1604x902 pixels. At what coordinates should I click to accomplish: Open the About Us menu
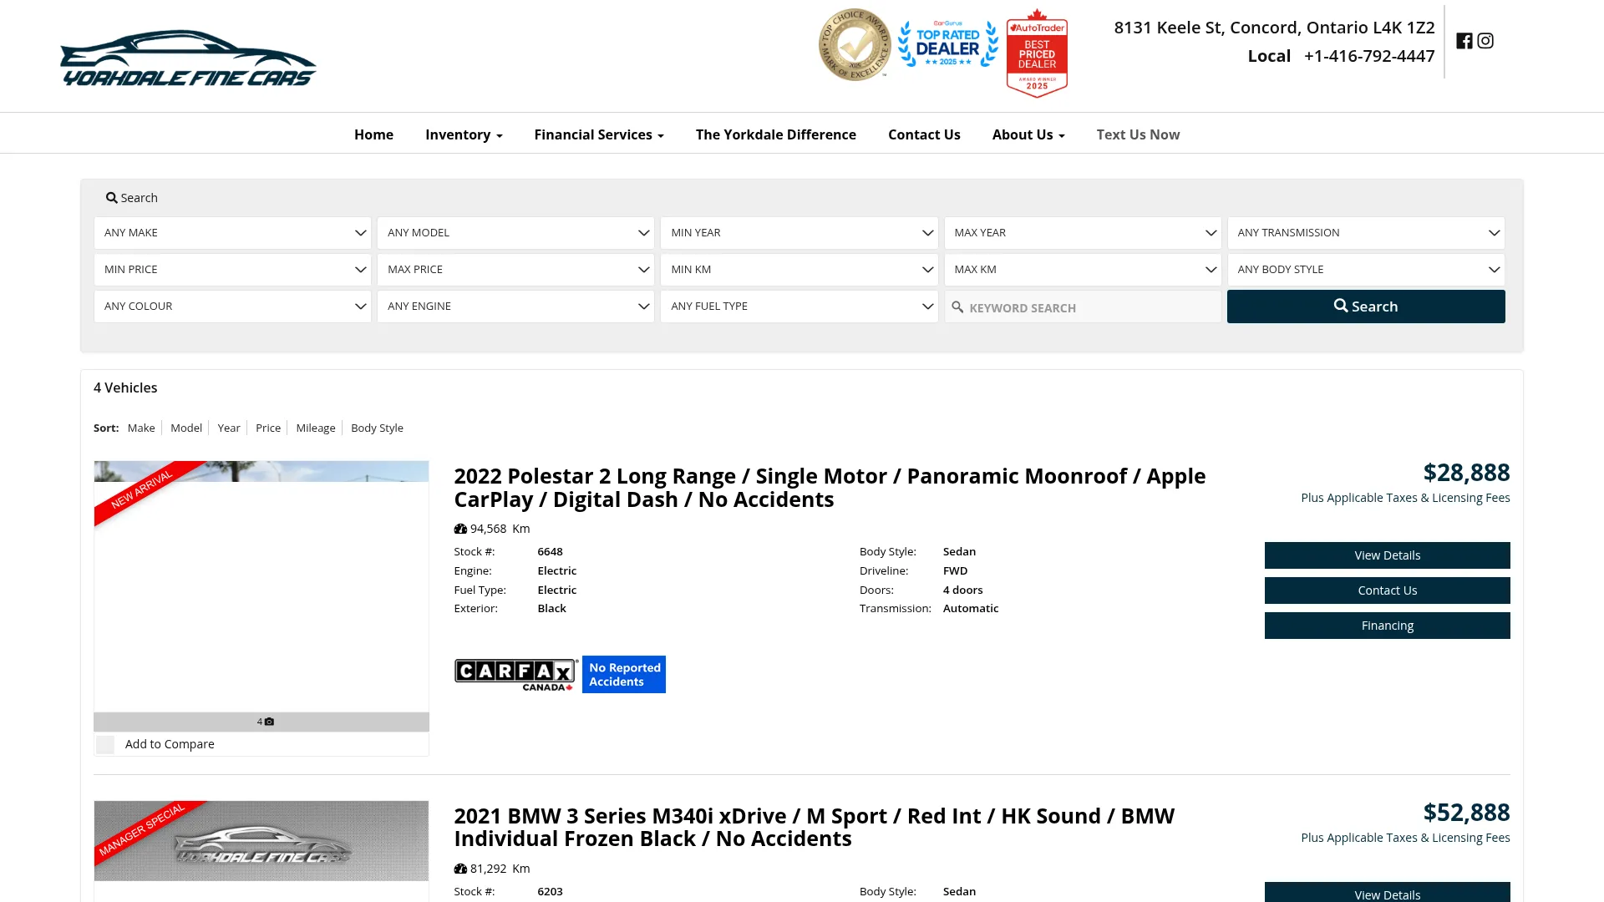point(1028,134)
